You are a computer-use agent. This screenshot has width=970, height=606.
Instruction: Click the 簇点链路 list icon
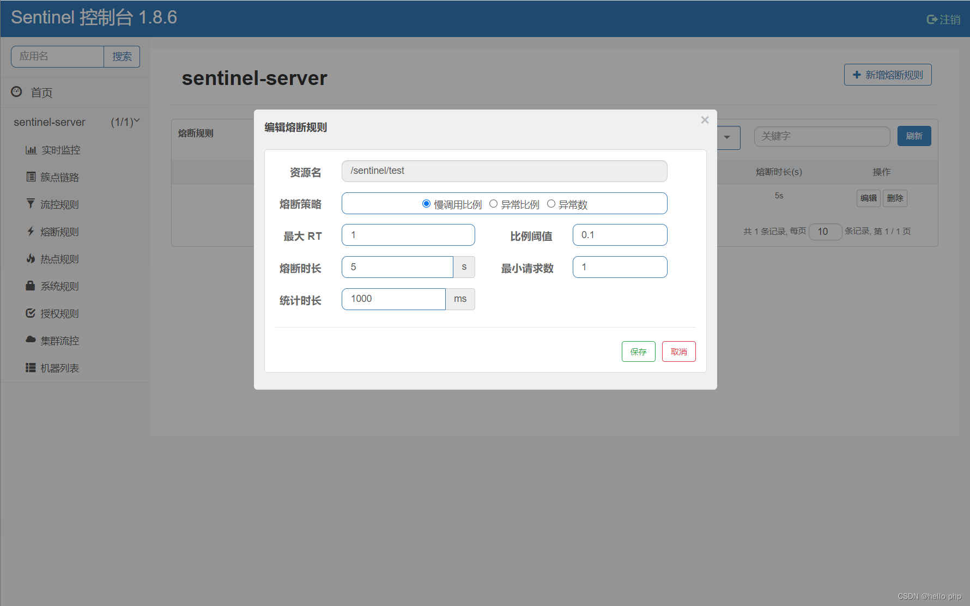tap(31, 177)
